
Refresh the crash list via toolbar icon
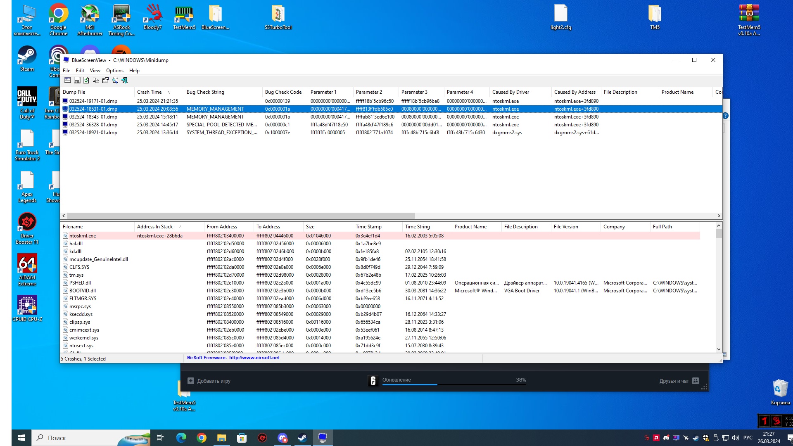pyautogui.click(x=86, y=80)
